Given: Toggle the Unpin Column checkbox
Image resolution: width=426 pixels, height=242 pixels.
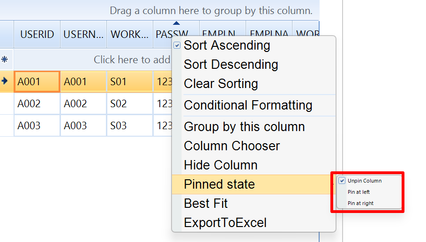Looking at the screenshot, I should [342, 181].
